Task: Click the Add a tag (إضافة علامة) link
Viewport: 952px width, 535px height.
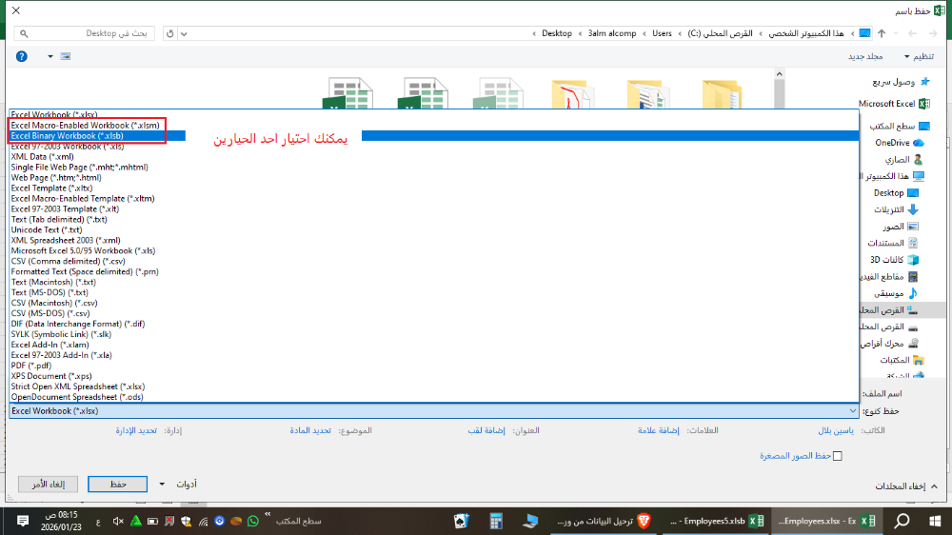Action: tap(659, 431)
